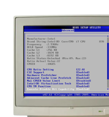
Task: Click the v02.61 copyright footer text
Action: (x=76, y=95)
